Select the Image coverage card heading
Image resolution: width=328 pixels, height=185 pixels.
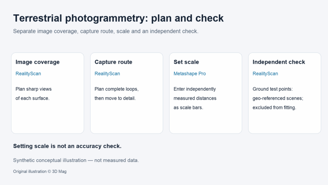tap(38, 62)
